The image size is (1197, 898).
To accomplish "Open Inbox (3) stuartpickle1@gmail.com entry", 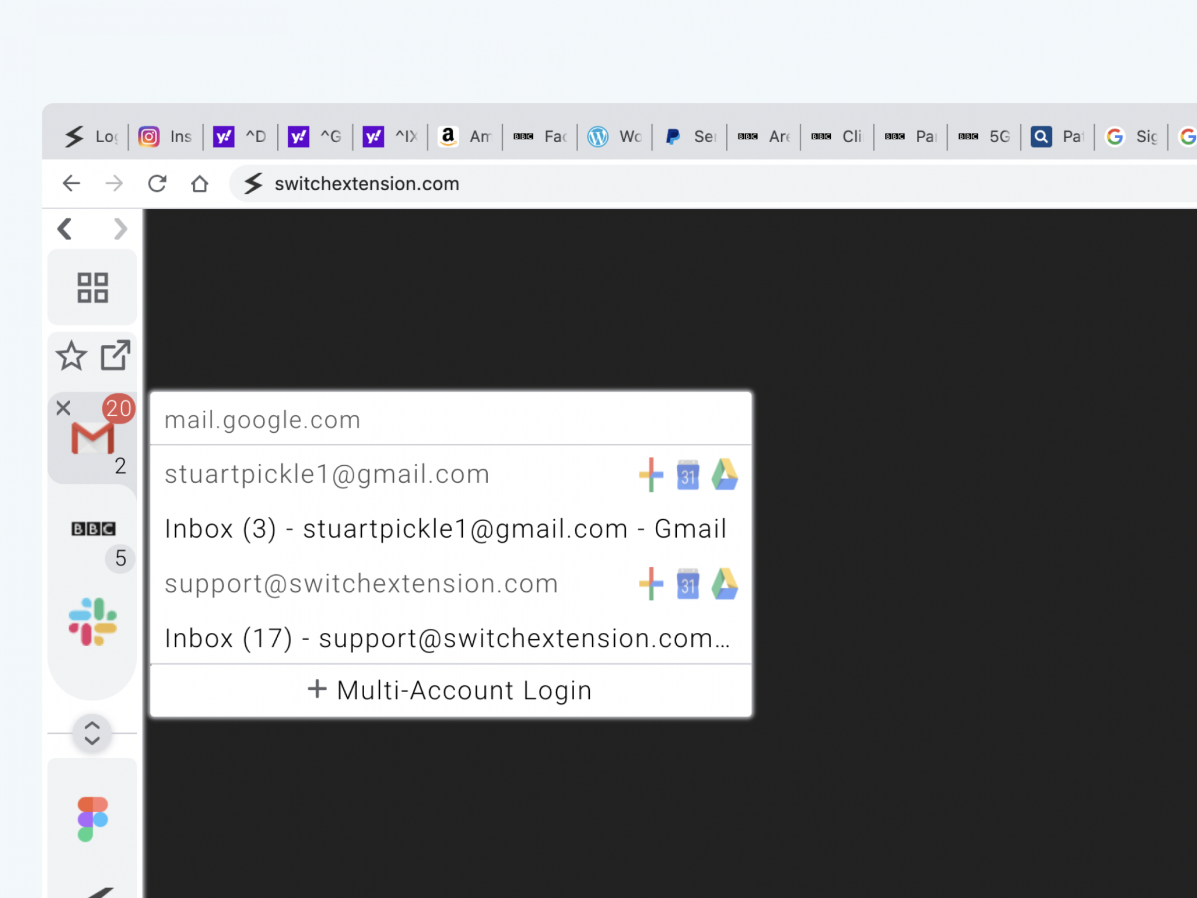I will [445, 528].
